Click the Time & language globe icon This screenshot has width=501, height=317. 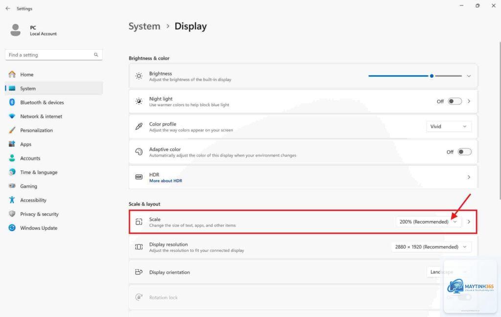[x=12, y=172]
